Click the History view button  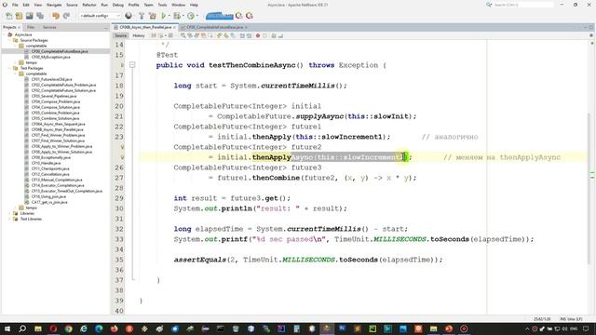click(x=139, y=35)
